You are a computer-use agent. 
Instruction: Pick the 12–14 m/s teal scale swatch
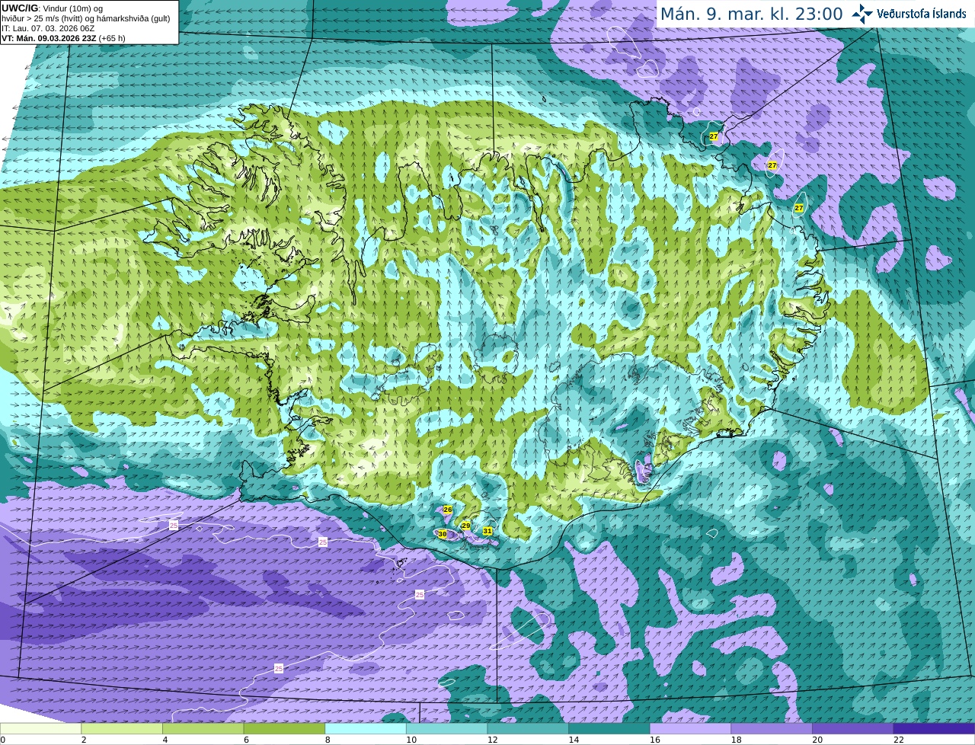click(528, 728)
